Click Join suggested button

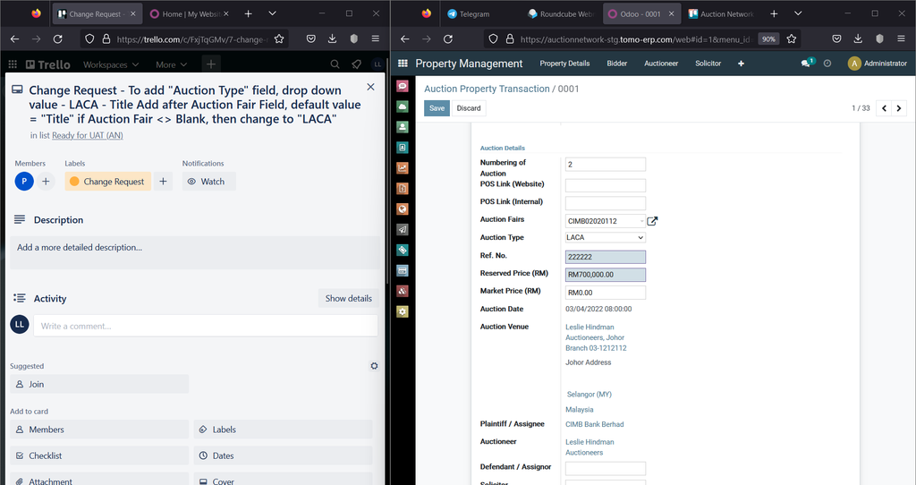(99, 384)
